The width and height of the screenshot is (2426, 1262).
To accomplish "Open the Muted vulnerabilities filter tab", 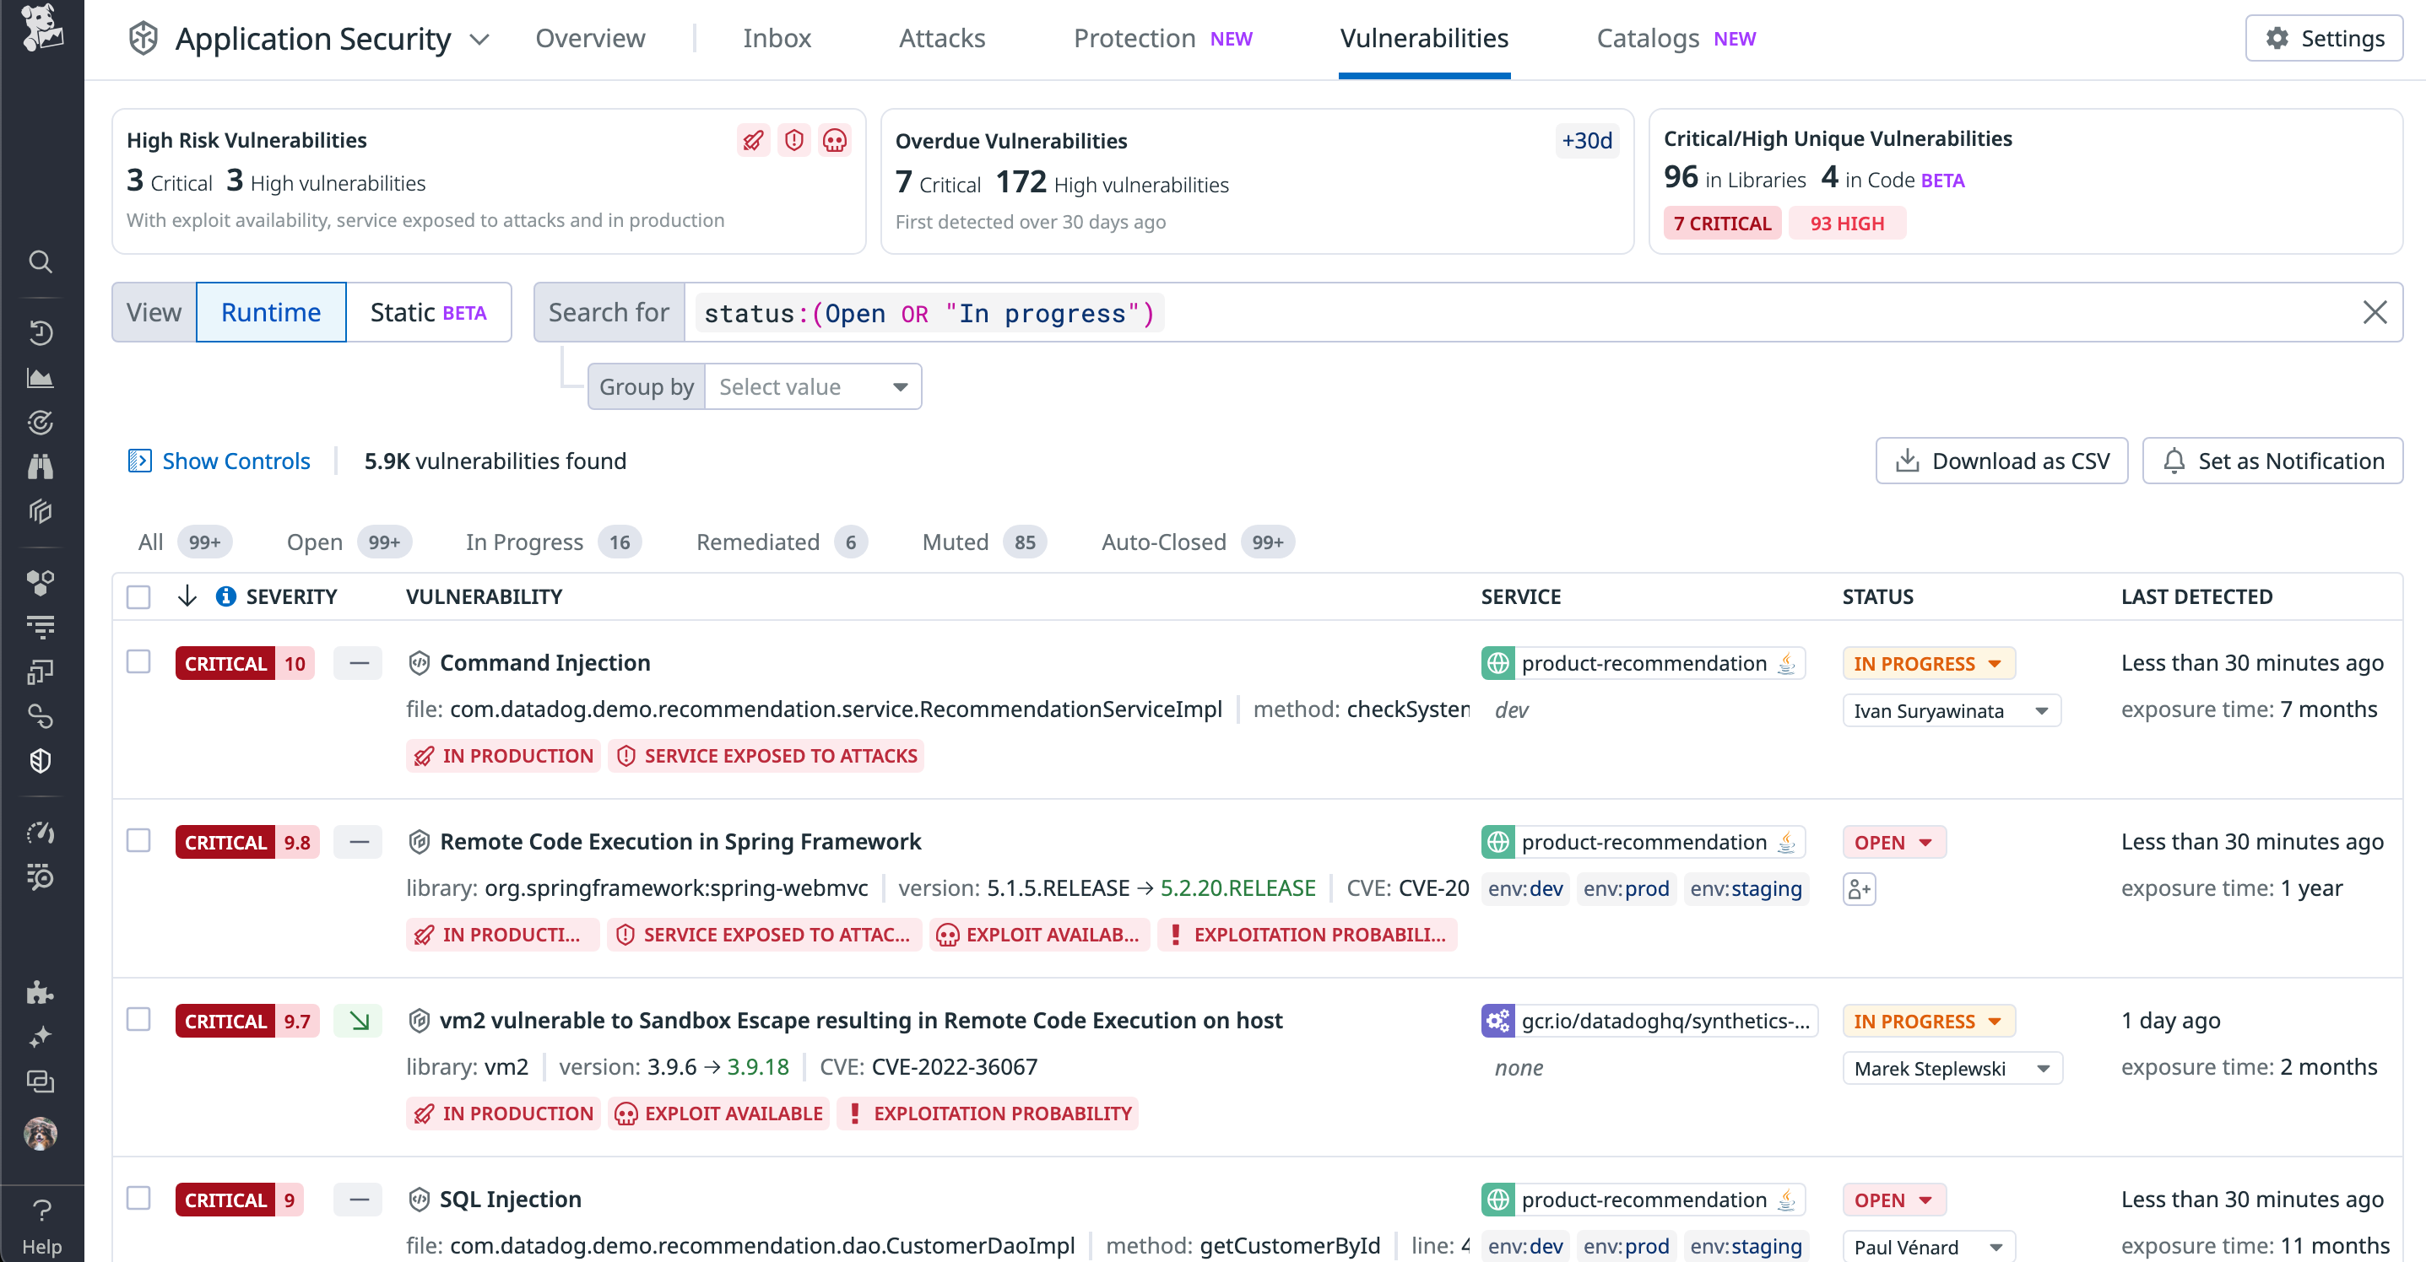I will click(x=954, y=541).
